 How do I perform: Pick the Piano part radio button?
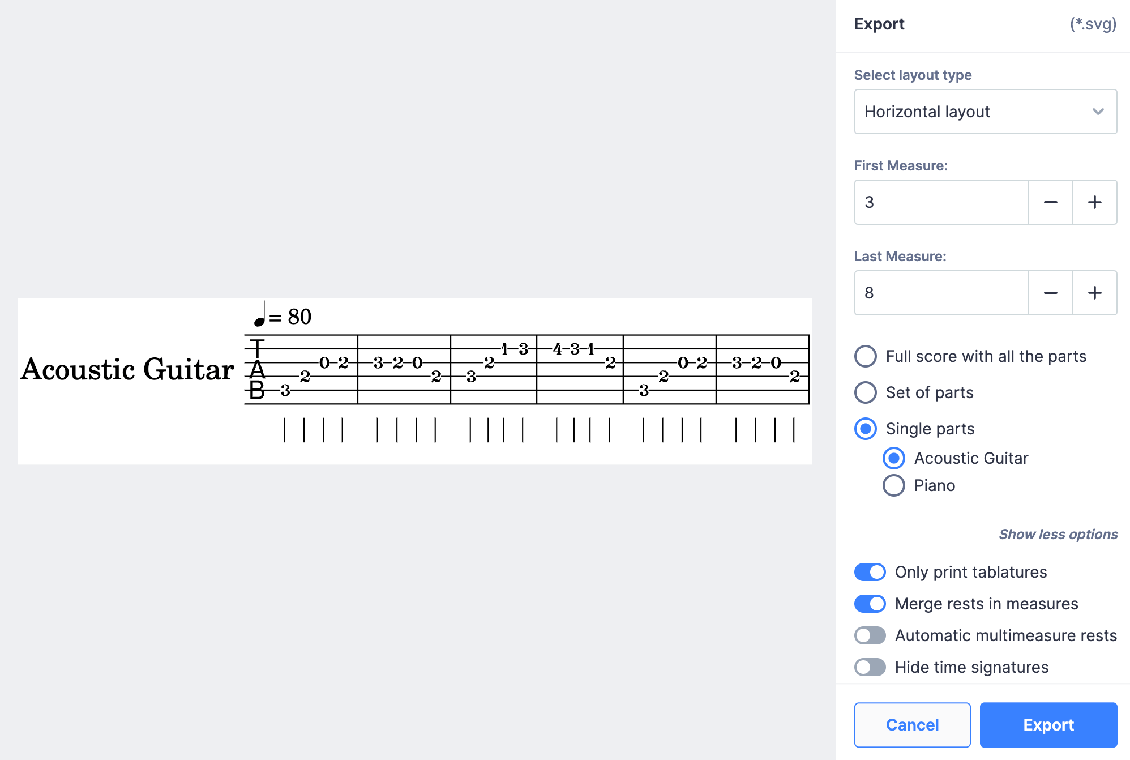coord(894,485)
